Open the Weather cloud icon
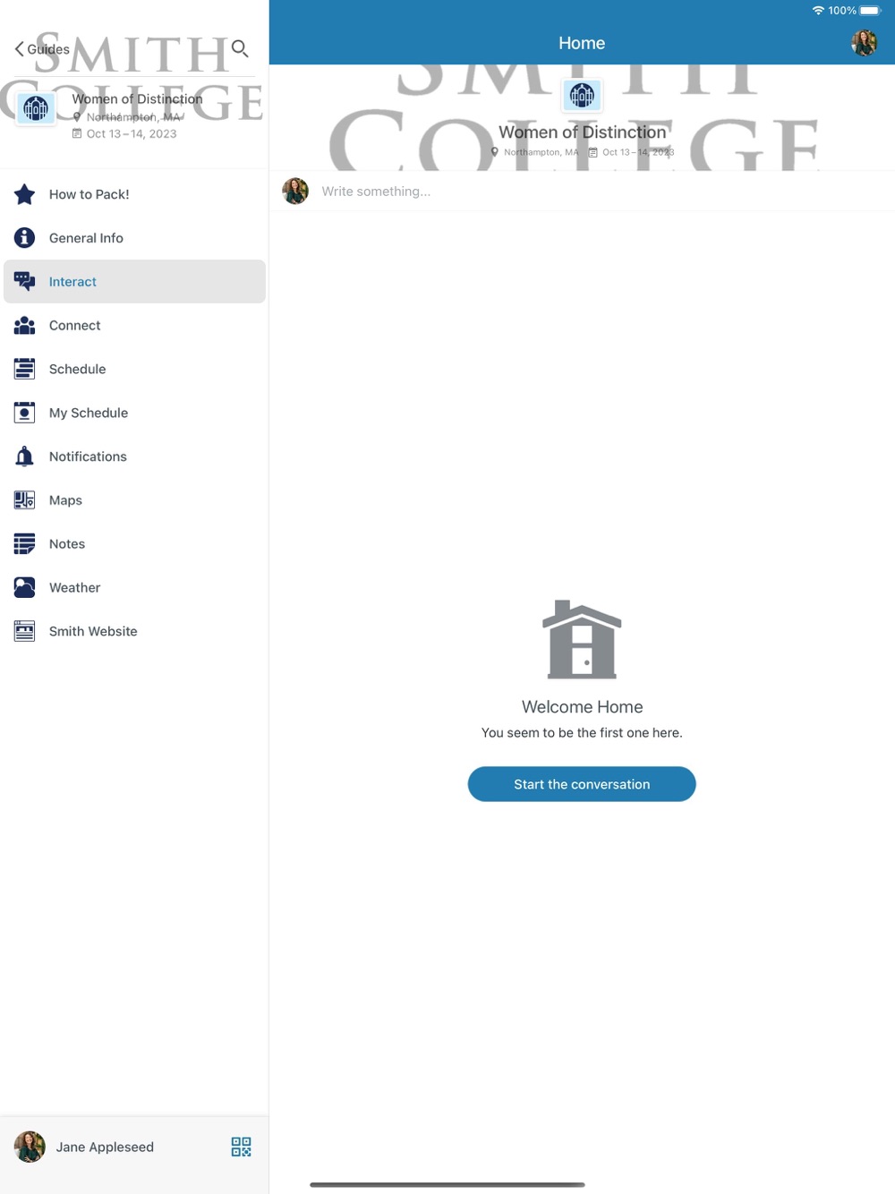The image size is (895, 1194). coord(24,588)
